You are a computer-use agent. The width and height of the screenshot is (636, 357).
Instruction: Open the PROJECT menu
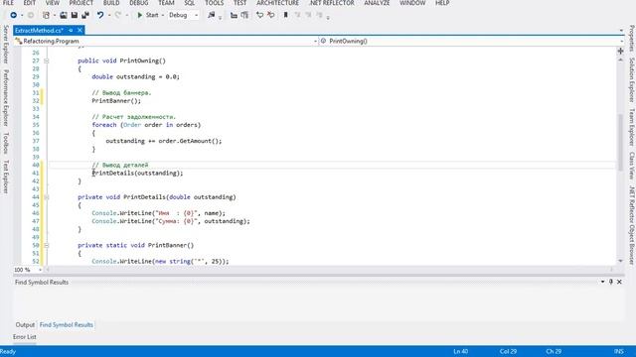click(x=80, y=3)
